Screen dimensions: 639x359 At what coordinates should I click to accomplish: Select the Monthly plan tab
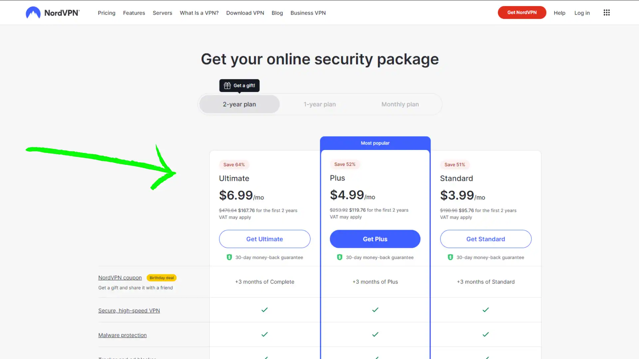click(400, 104)
